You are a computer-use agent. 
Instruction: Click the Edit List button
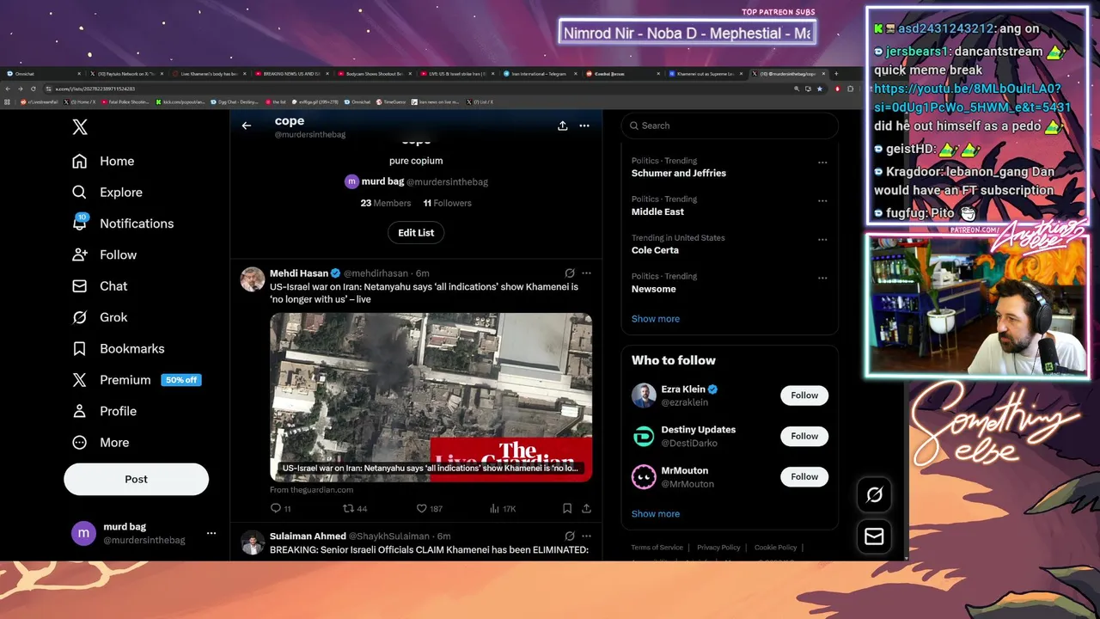pyautogui.click(x=416, y=232)
